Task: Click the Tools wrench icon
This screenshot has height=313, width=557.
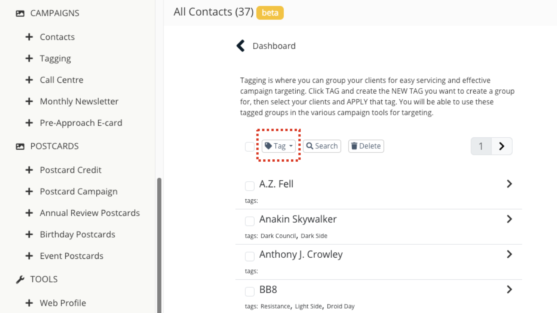Action: tap(20, 279)
